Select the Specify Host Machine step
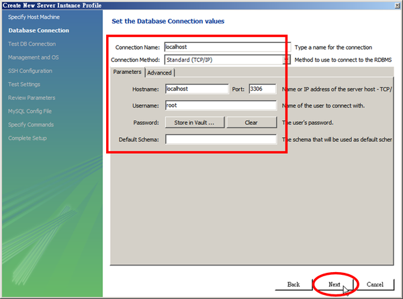This screenshot has height=299, width=403. (34, 17)
